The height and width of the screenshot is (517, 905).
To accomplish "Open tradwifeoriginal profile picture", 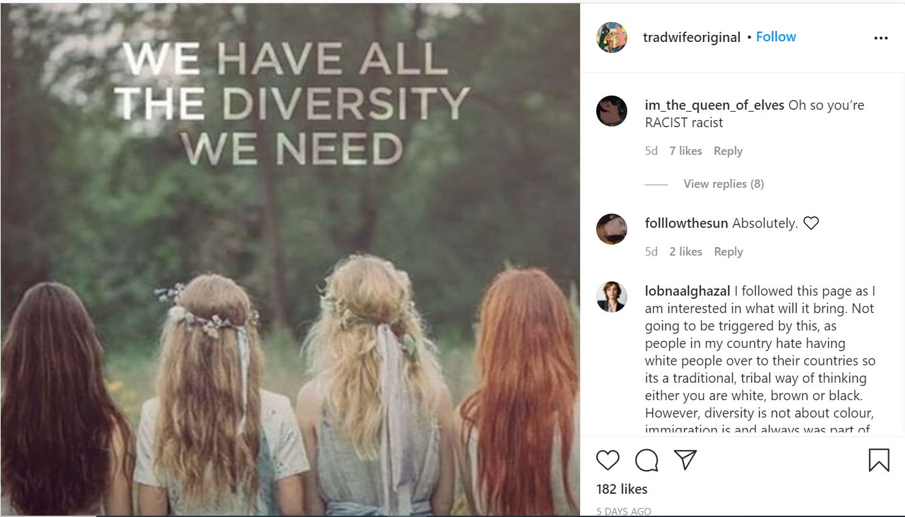I will pos(611,37).
